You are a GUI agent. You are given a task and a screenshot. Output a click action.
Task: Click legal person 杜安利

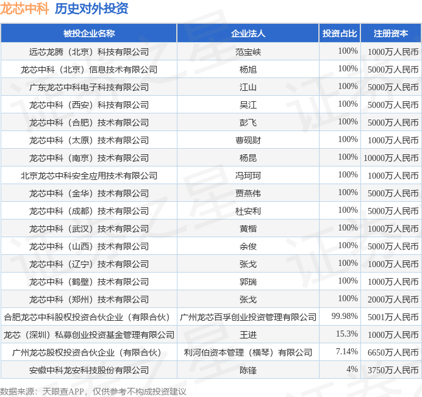click(248, 211)
